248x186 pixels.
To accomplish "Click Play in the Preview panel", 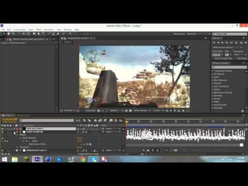I will point(223,42).
